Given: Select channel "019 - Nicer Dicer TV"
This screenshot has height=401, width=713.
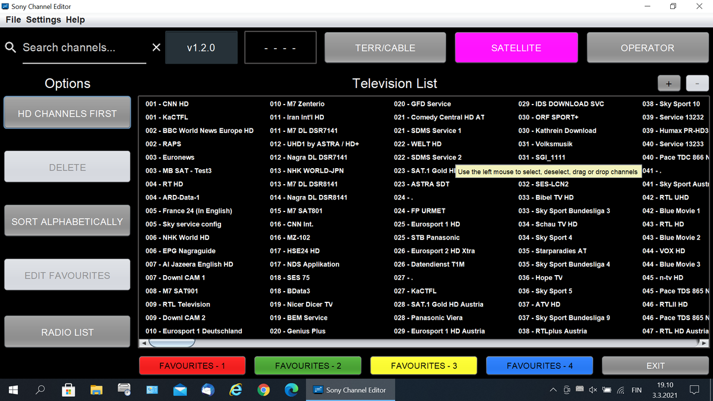Looking at the screenshot, I should coord(301,304).
